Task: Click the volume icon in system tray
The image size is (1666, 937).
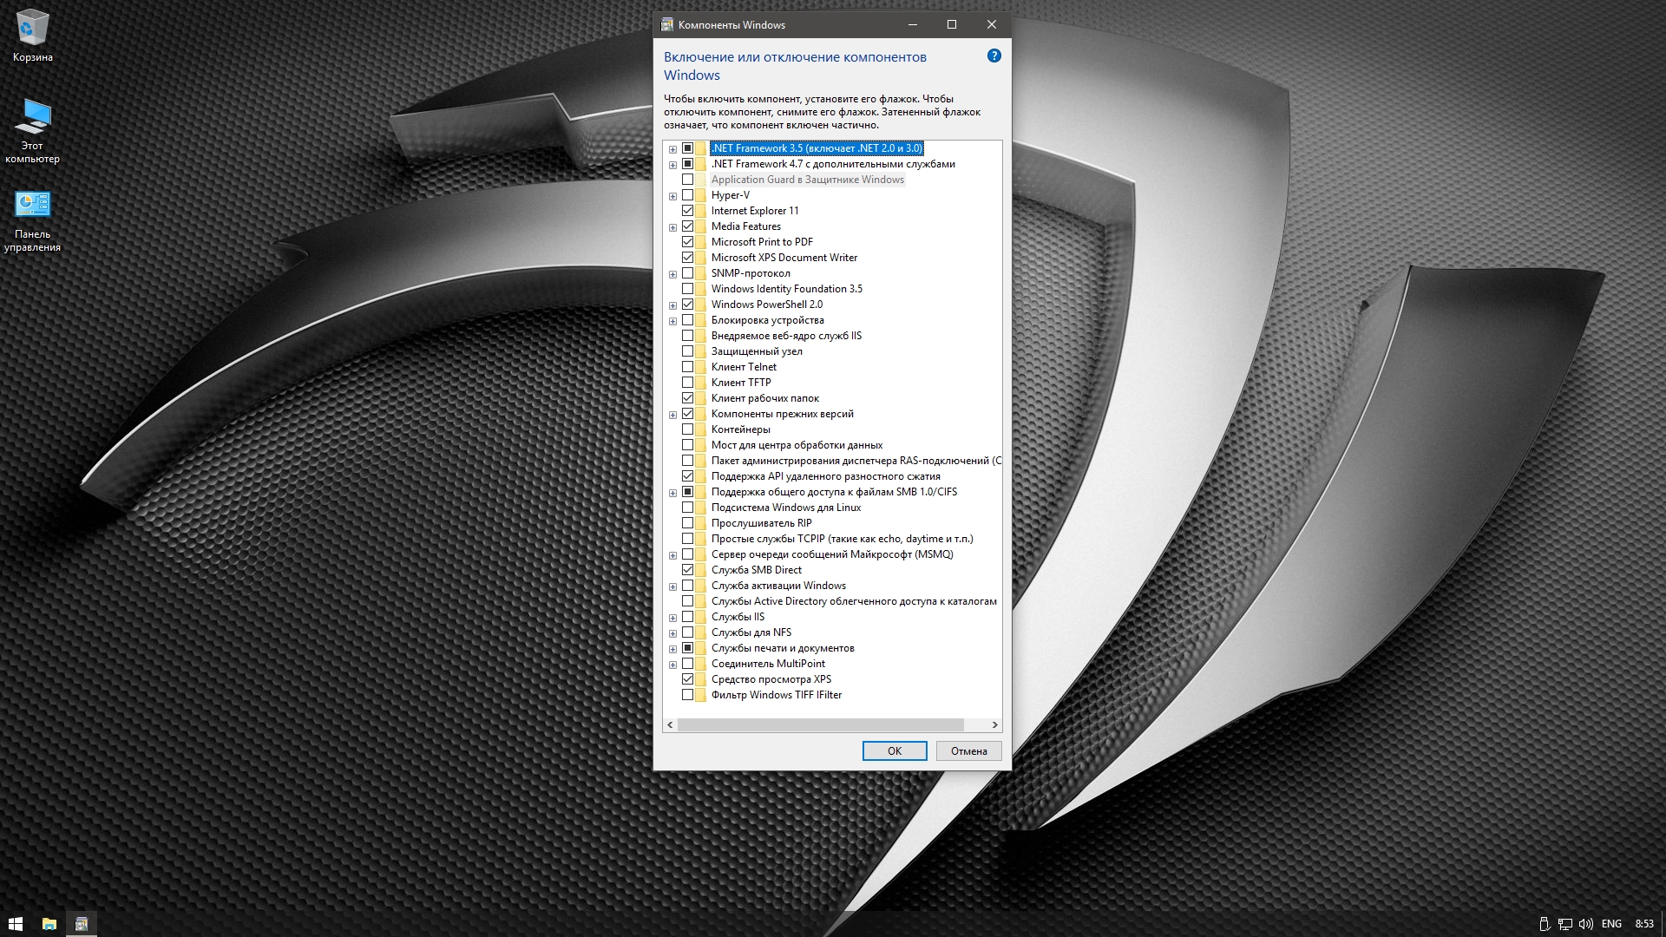Action: 1585,924
